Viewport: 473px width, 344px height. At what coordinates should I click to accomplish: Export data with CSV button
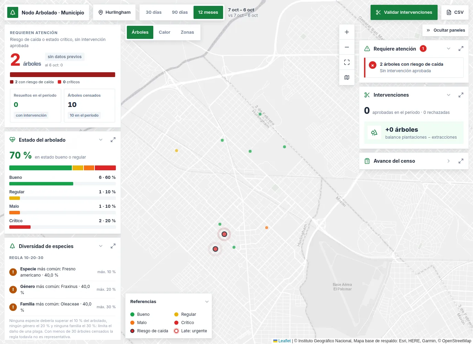tap(455, 12)
